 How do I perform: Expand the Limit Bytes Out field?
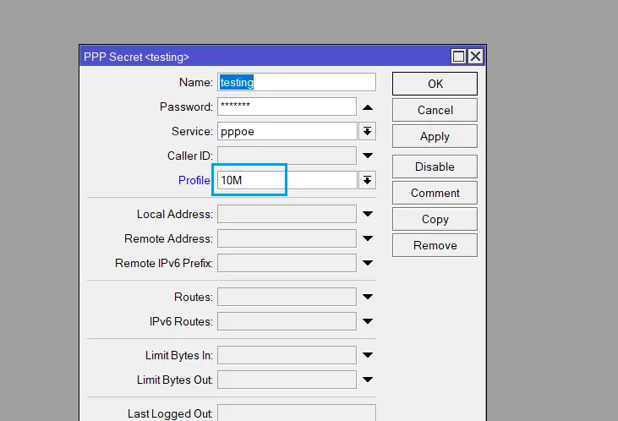pyautogui.click(x=367, y=380)
